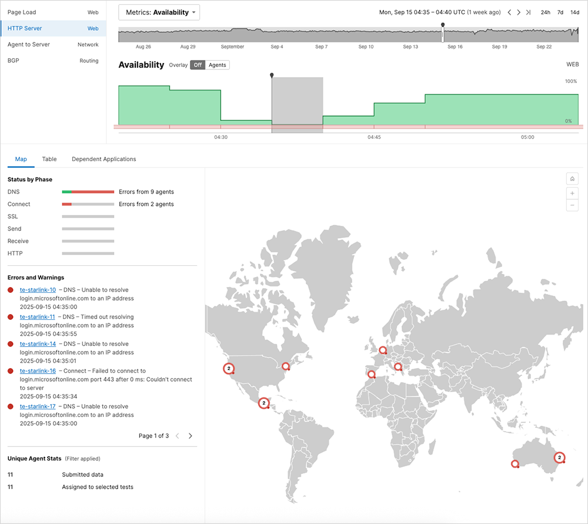The image size is (588, 524).
Task: Click the previous page chevron in errors list
Action: (x=177, y=436)
